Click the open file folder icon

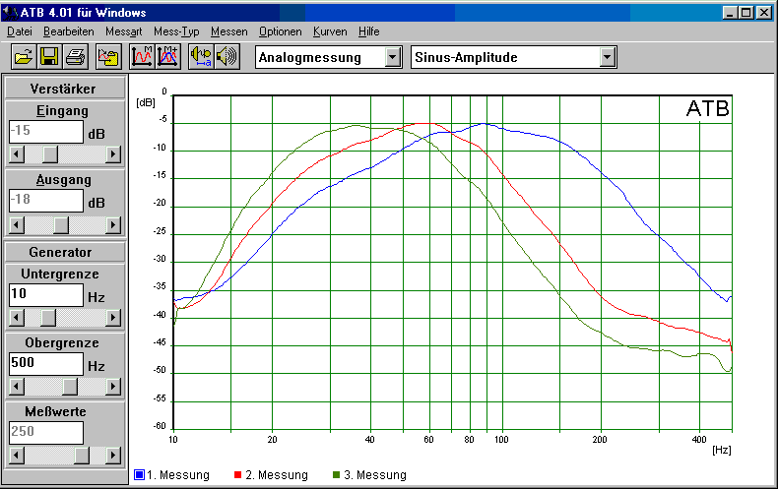coord(24,57)
